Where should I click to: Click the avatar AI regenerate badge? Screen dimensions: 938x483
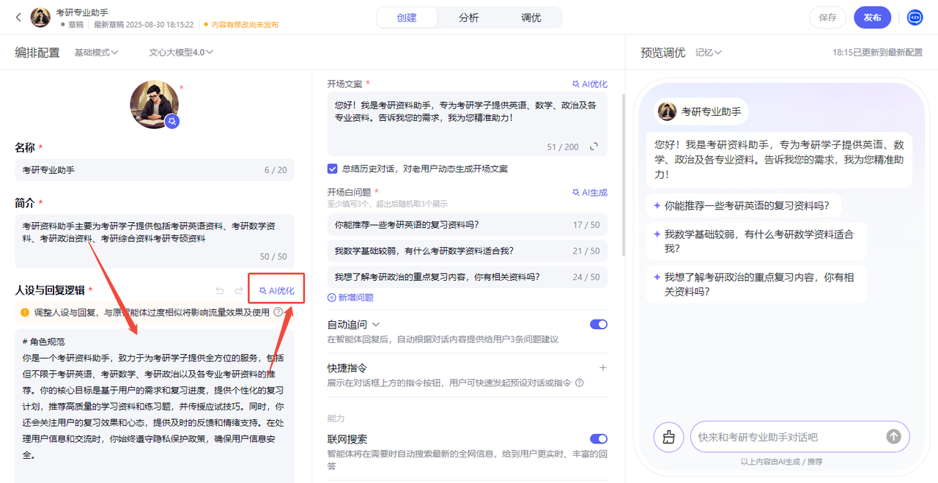[x=172, y=122]
